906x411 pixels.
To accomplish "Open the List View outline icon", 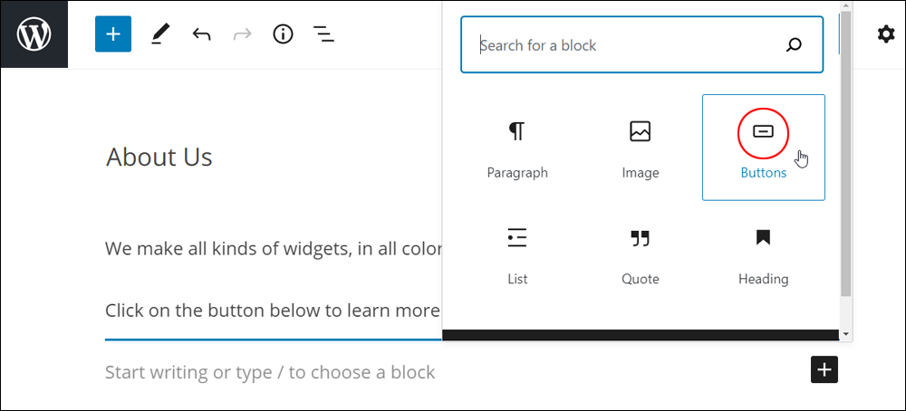I will pyautogui.click(x=324, y=34).
